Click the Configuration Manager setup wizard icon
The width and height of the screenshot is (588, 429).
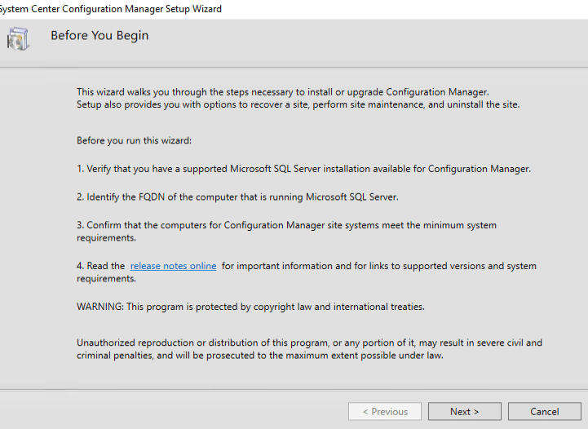[18, 38]
